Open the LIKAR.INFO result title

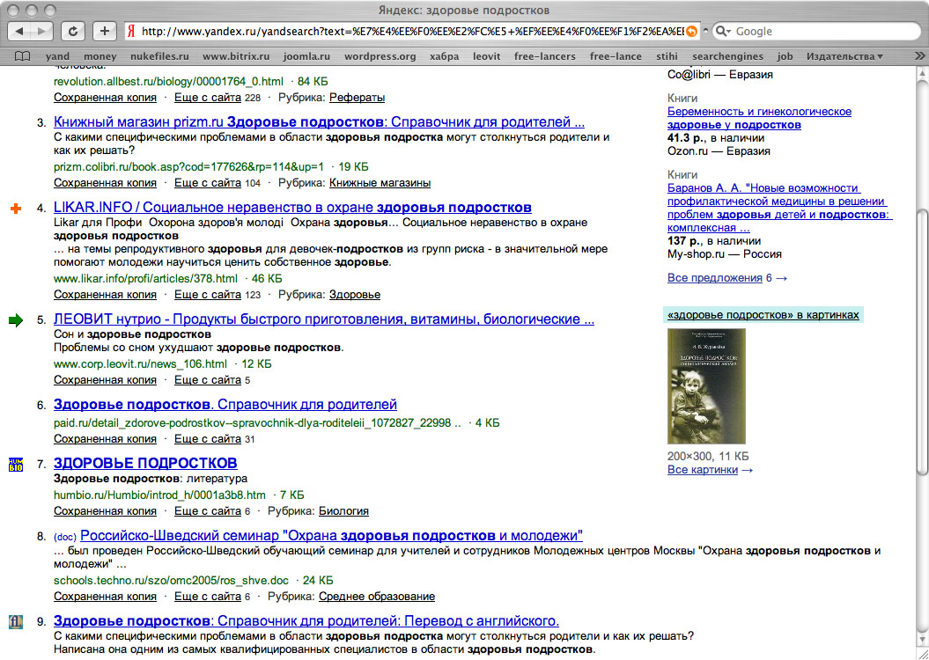coord(292,208)
